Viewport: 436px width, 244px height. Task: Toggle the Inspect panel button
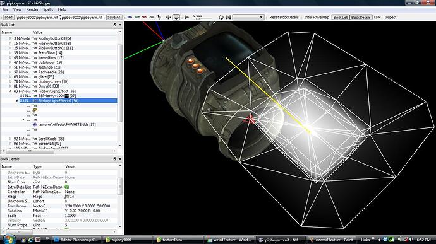[x=390, y=17]
